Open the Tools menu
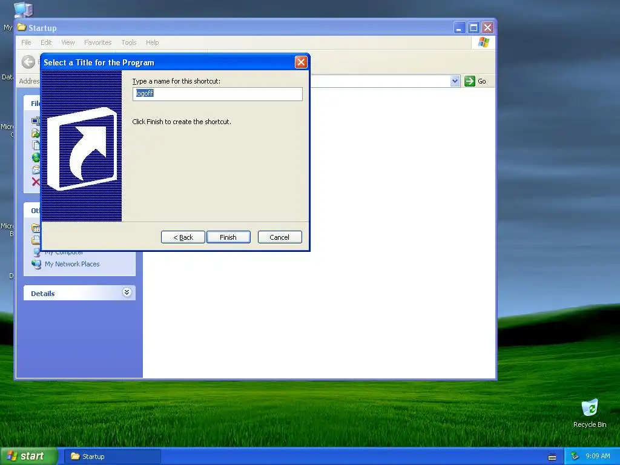 tap(128, 42)
